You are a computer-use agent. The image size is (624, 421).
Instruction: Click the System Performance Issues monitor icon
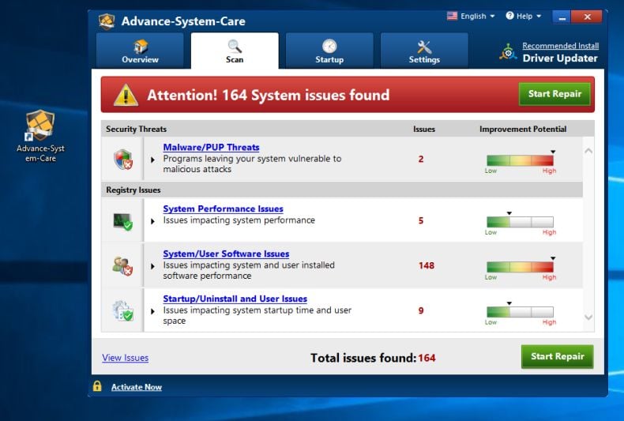pyautogui.click(x=122, y=221)
